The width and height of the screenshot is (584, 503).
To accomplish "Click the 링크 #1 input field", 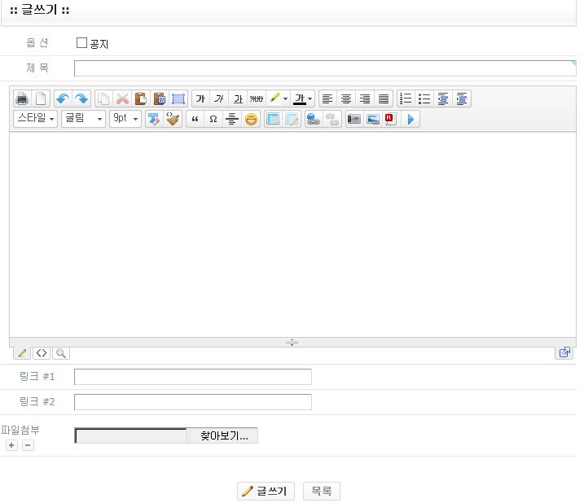I will 193,377.
